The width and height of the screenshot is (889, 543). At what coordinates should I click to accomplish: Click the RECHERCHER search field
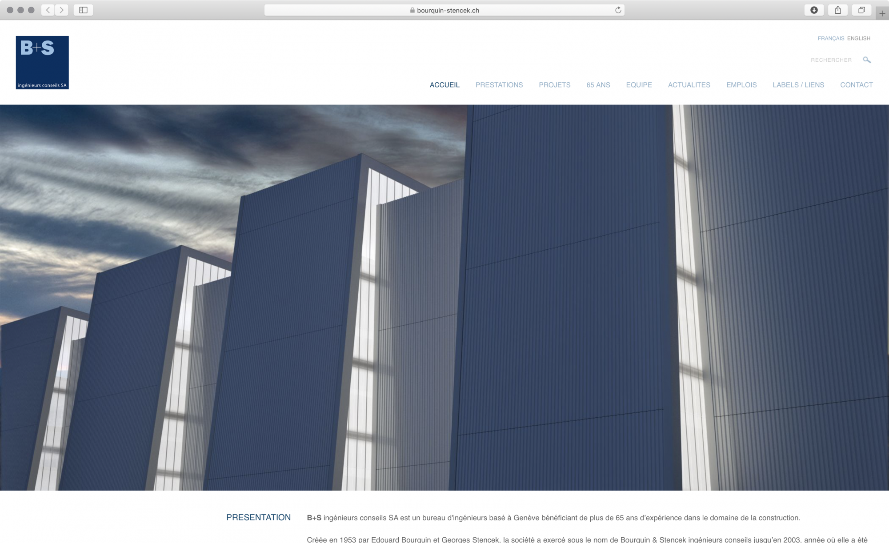click(832, 59)
